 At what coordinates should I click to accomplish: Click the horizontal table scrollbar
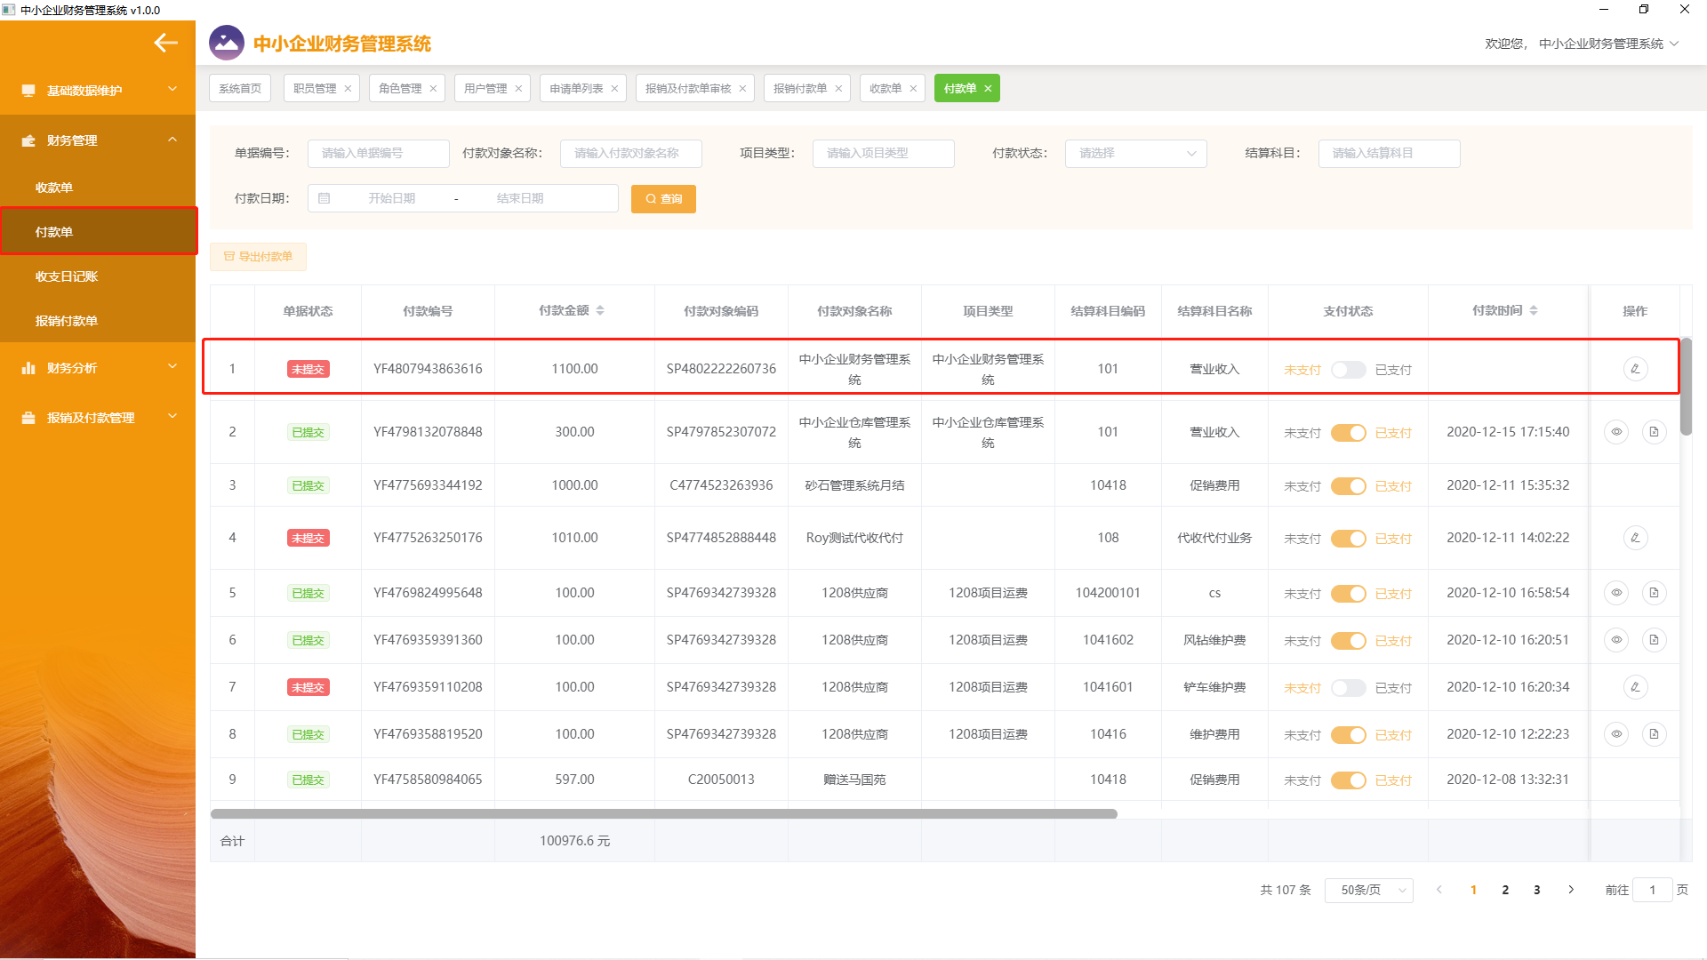(x=663, y=813)
